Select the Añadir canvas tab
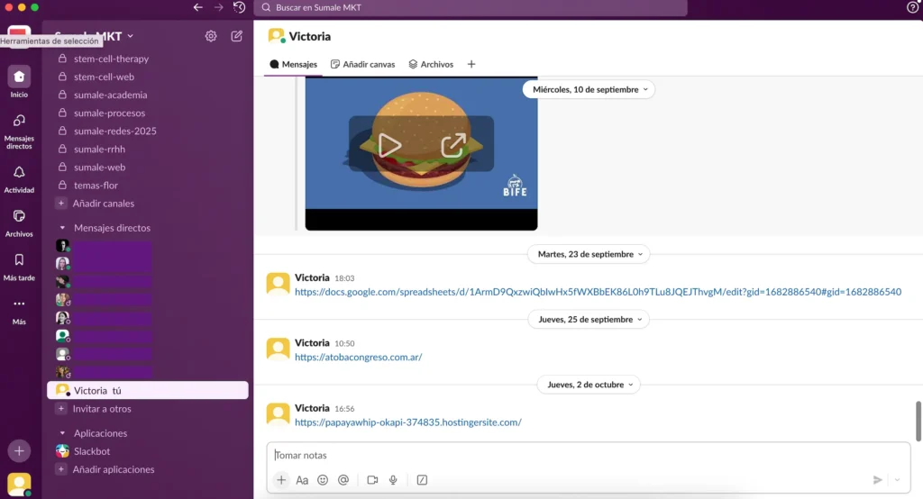The height and width of the screenshot is (499, 923). 363,64
